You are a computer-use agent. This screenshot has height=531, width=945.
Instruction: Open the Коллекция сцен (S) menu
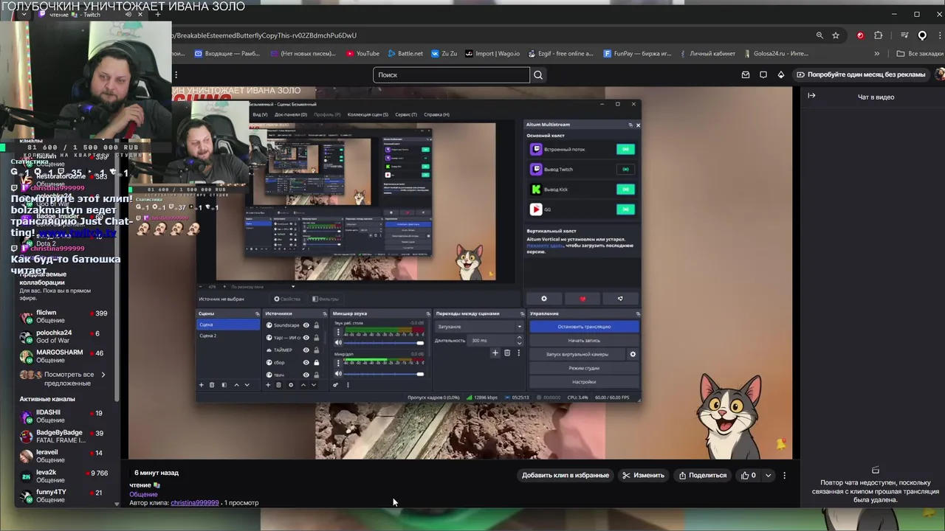coord(368,114)
